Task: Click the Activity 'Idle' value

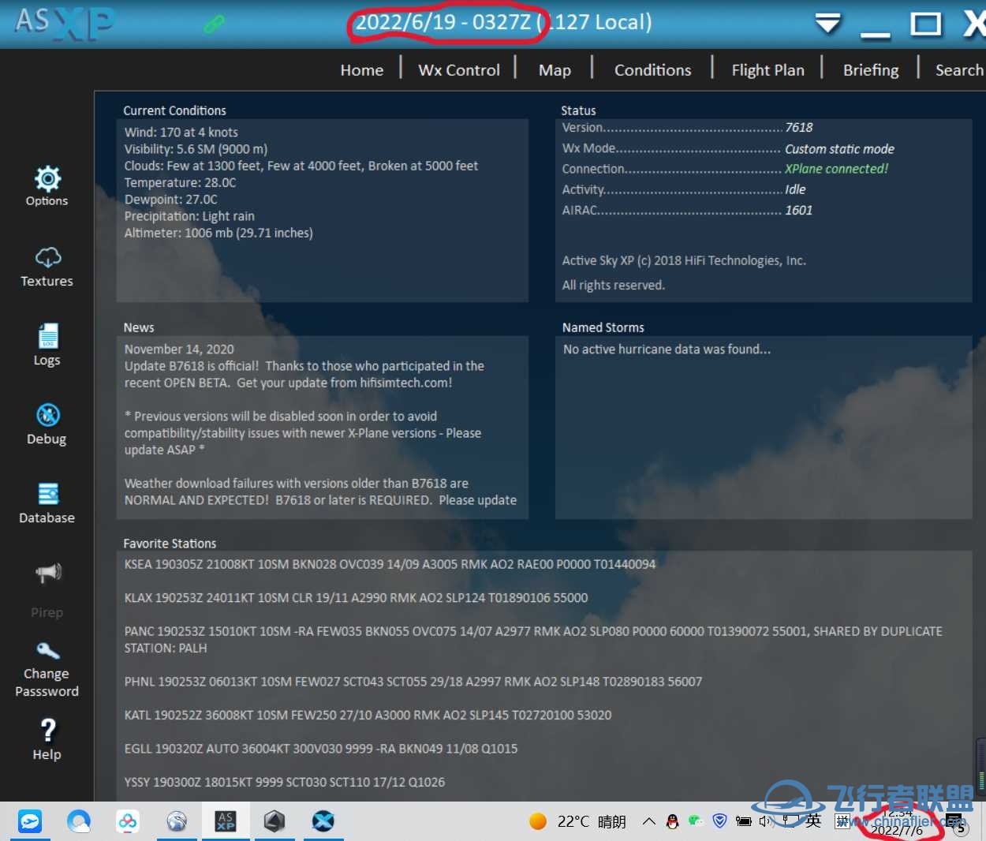Action: [795, 189]
